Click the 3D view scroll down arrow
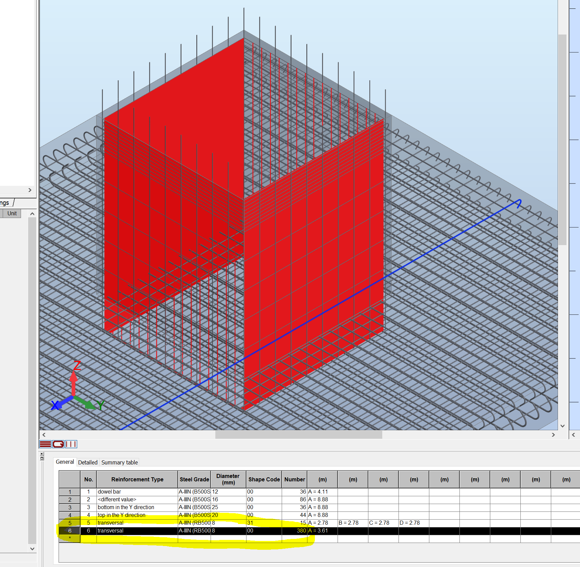 pos(562,426)
